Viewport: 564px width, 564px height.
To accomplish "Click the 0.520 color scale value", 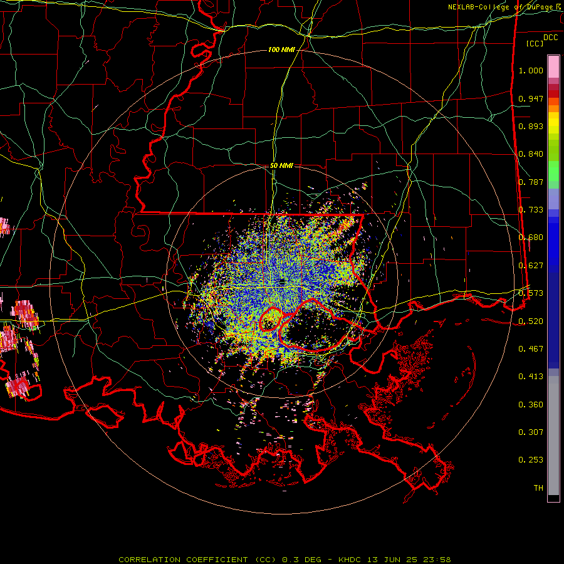I will 531,321.
